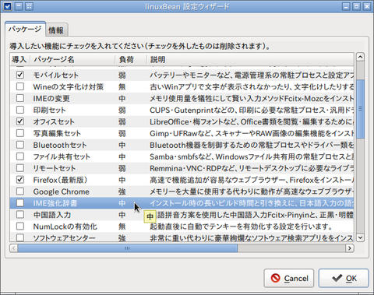This screenshot has height=295, width=374.
Task: Click the title bar sticky grid icon
Action: 29,6
